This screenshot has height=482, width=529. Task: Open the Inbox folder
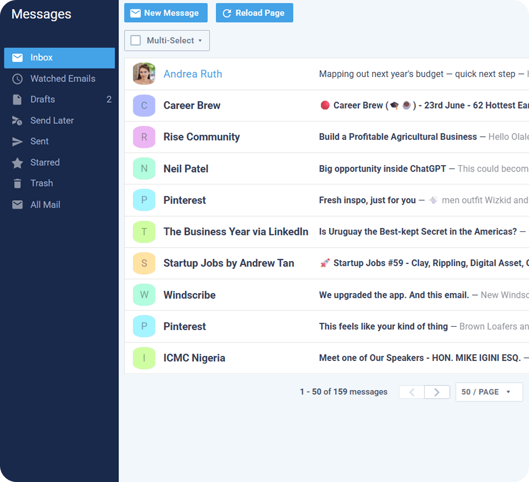(60, 58)
